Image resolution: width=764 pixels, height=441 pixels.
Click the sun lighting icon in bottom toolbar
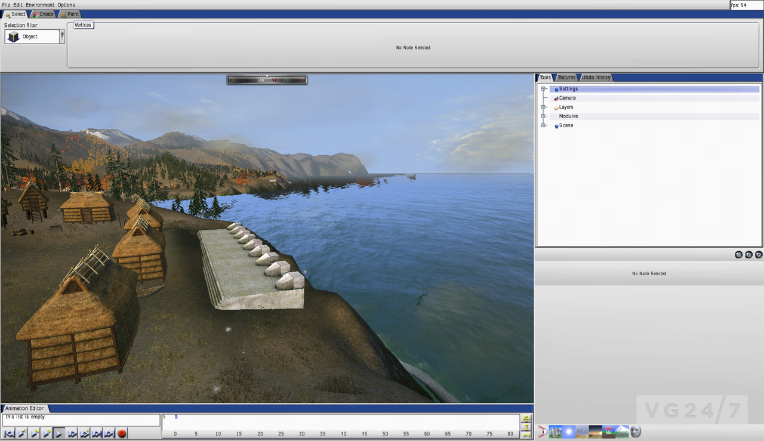coord(569,431)
